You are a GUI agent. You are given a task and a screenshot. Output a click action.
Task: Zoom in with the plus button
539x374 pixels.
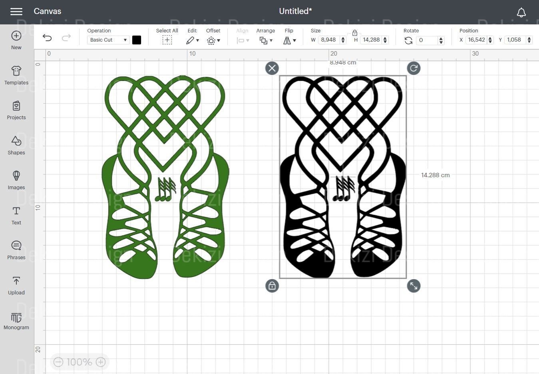click(101, 362)
